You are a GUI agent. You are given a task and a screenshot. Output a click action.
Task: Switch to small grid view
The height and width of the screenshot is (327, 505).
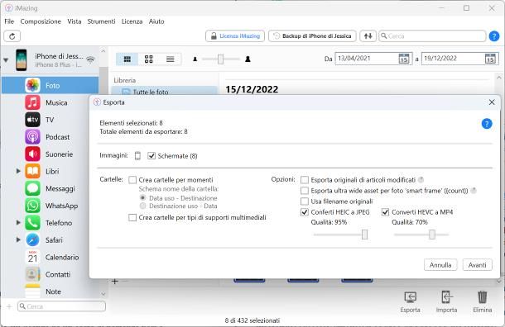(x=148, y=59)
